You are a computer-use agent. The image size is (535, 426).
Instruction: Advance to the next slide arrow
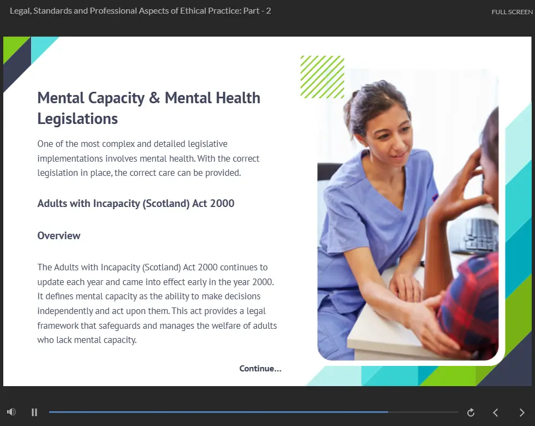point(522,413)
